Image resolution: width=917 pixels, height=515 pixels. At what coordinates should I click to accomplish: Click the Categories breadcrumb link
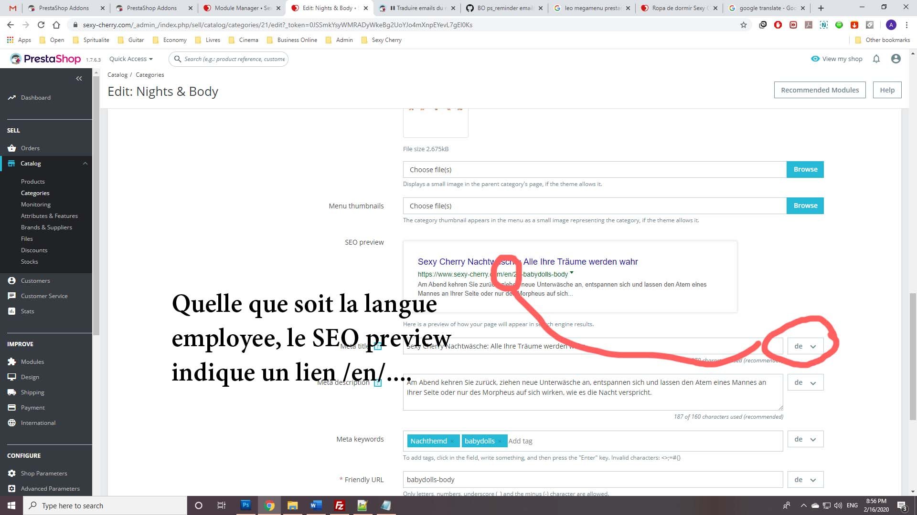149,74
